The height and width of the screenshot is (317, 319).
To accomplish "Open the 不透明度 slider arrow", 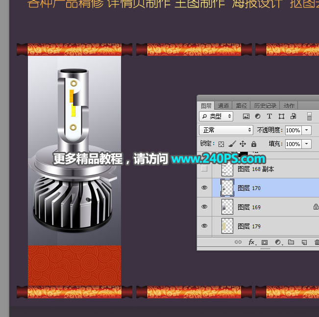I will pyautogui.click(x=306, y=130).
